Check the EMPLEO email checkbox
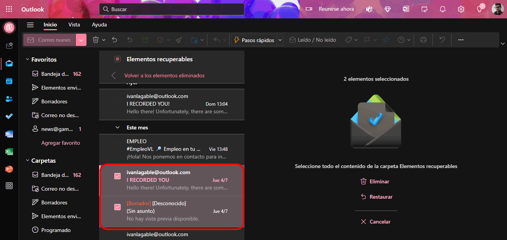 (117, 145)
